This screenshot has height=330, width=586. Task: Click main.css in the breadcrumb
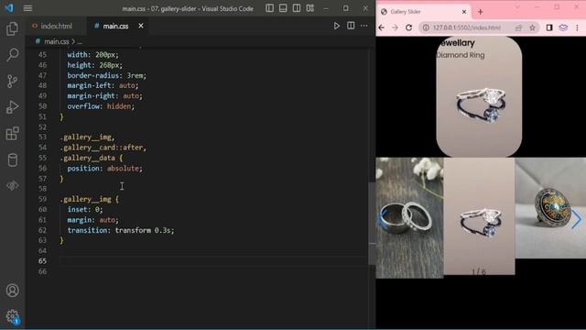(x=56, y=41)
